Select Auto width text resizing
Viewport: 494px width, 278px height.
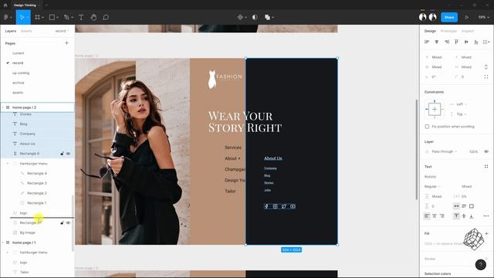456,206
